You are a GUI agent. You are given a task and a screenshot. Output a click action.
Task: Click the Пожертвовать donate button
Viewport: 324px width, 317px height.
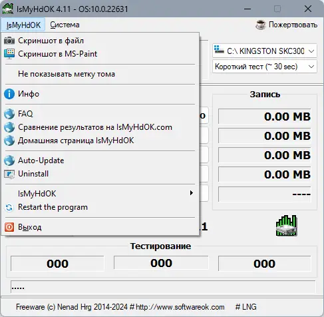(x=287, y=25)
